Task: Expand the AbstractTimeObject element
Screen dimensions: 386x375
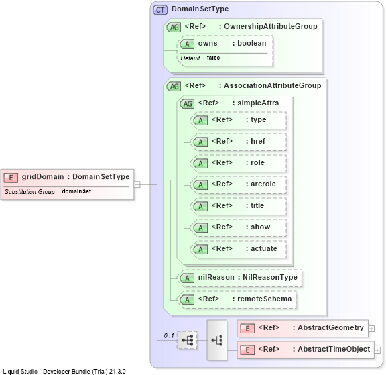Action: point(377,350)
